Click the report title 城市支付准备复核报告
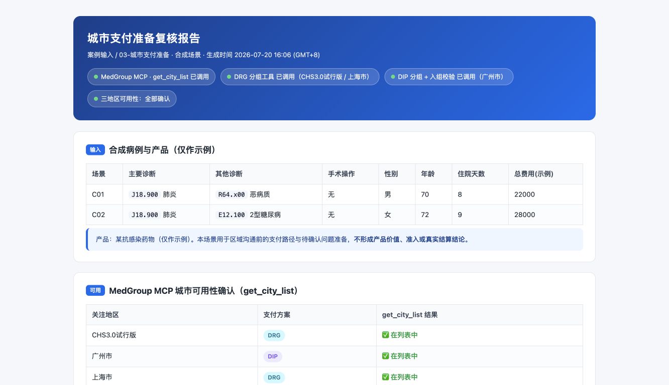669x385 pixels. (x=144, y=38)
